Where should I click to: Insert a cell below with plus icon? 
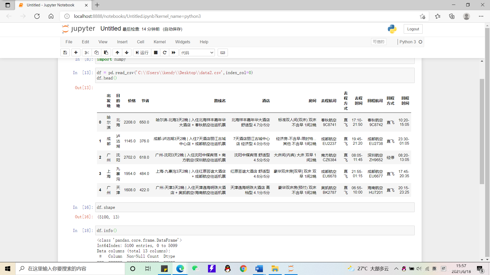click(x=76, y=52)
